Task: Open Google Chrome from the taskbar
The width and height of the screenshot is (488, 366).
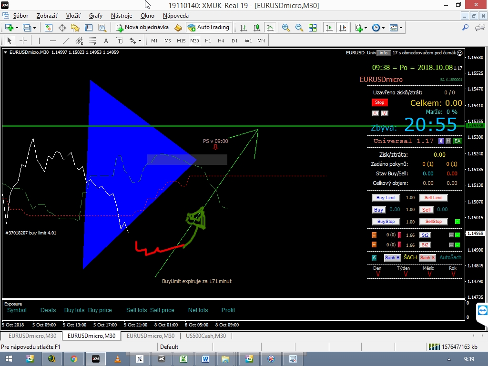Action: [74, 359]
